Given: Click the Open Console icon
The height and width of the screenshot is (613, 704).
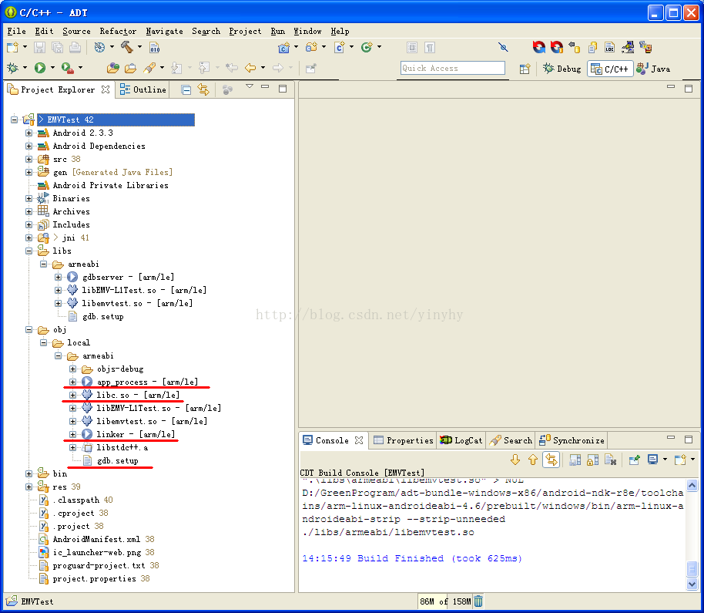Looking at the screenshot, I should click(681, 460).
